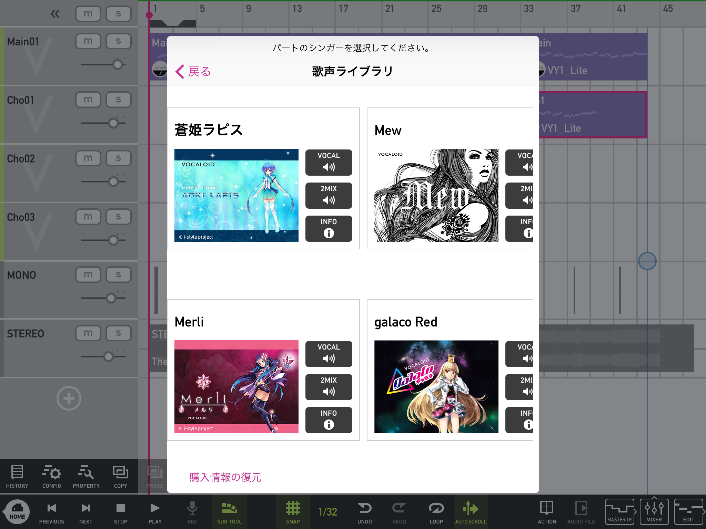Image resolution: width=706 pixels, height=529 pixels.
Task: Solo the MONO track
Action: pos(119,275)
